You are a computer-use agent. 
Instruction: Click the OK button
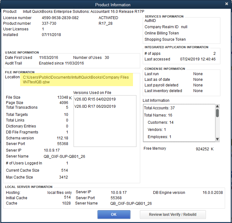click(114, 215)
